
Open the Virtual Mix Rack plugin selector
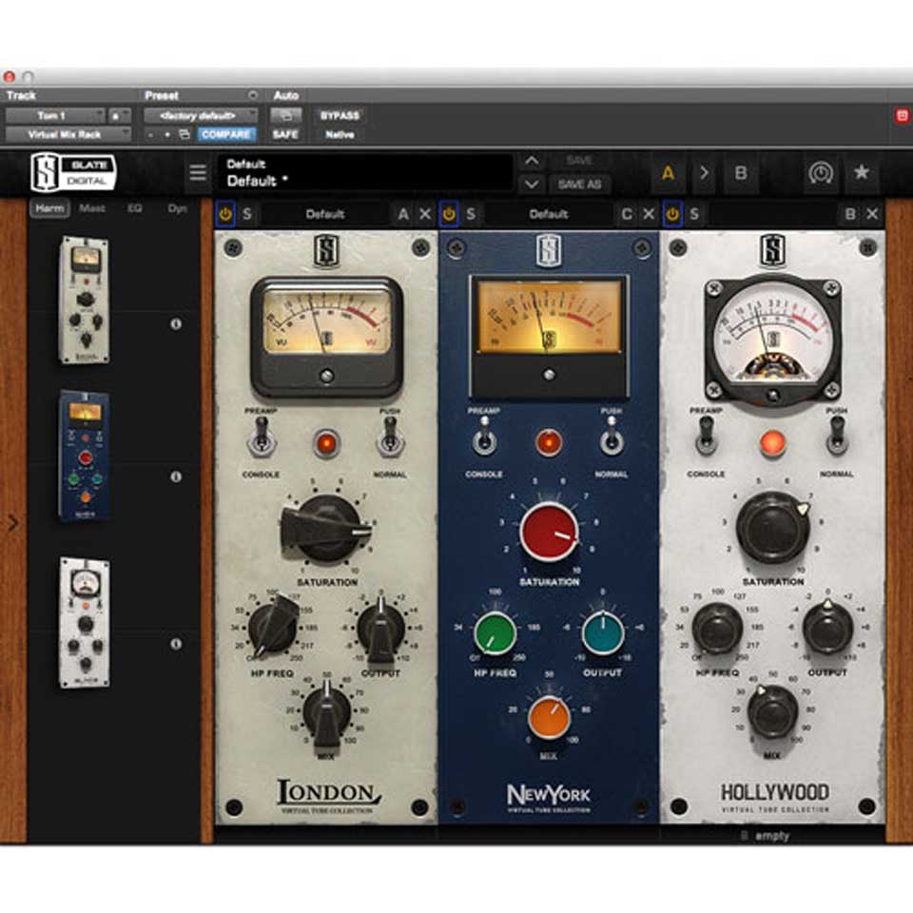point(68,134)
